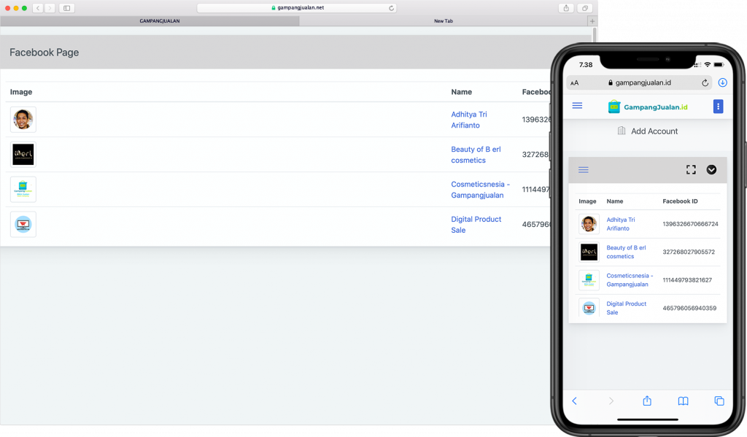This screenshot has height=437, width=747.
Task: Tap the mobile Safari downloads icon
Action: coord(722,83)
